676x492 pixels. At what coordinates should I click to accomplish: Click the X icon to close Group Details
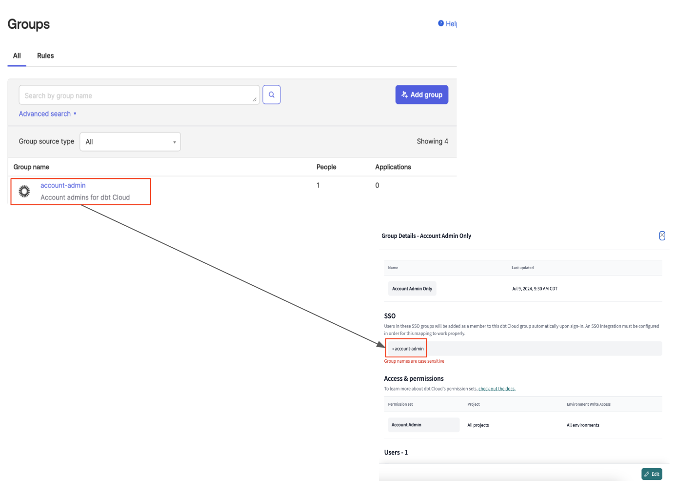coord(662,236)
